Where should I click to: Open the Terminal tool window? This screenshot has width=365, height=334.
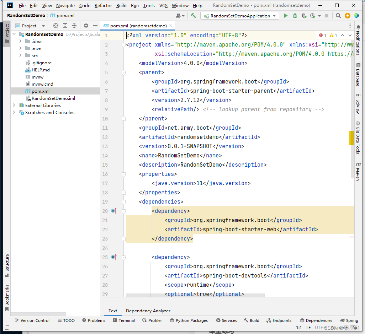coord(124,320)
